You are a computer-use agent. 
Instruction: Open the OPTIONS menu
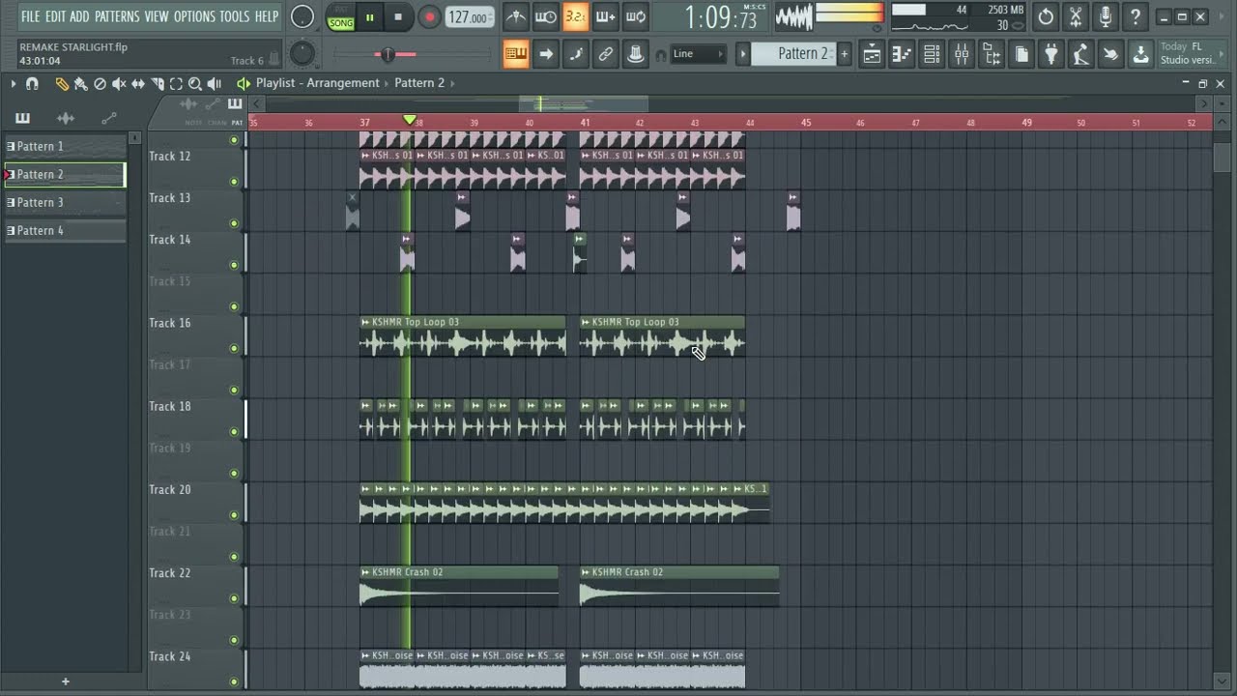click(x=194, y=16)
